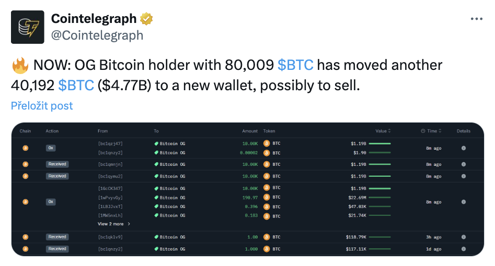Sort table by Time column
The width and height of the screenshot is (495, 266).
click(431, 131)
